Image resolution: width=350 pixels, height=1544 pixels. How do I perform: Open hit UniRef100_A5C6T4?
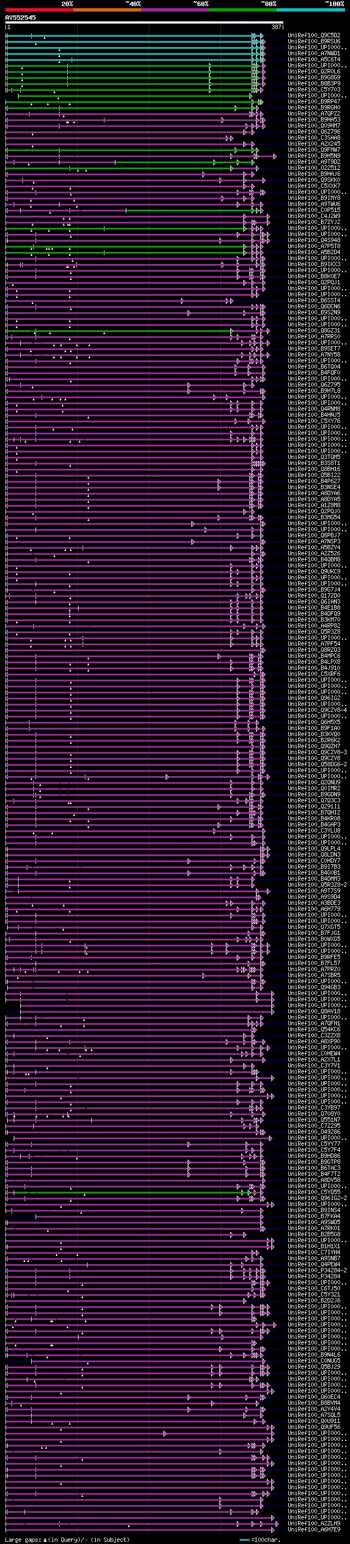[314, 59]
